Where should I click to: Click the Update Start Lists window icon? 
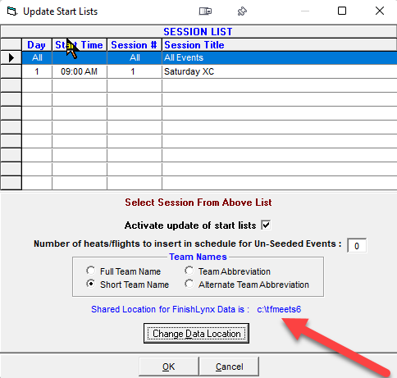(x=12, y=11)
